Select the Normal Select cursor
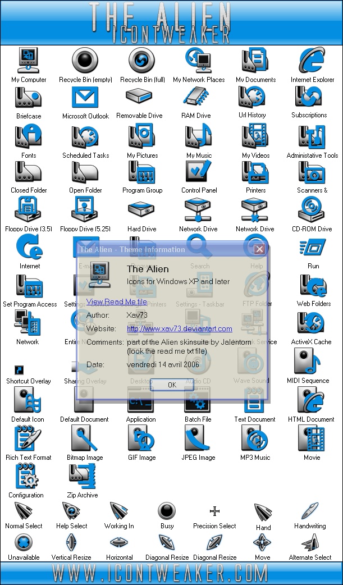 click(23, 511)
